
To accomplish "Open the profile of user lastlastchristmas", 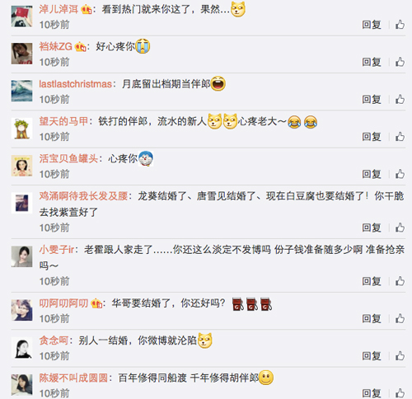I will click(x=75, y=84).
